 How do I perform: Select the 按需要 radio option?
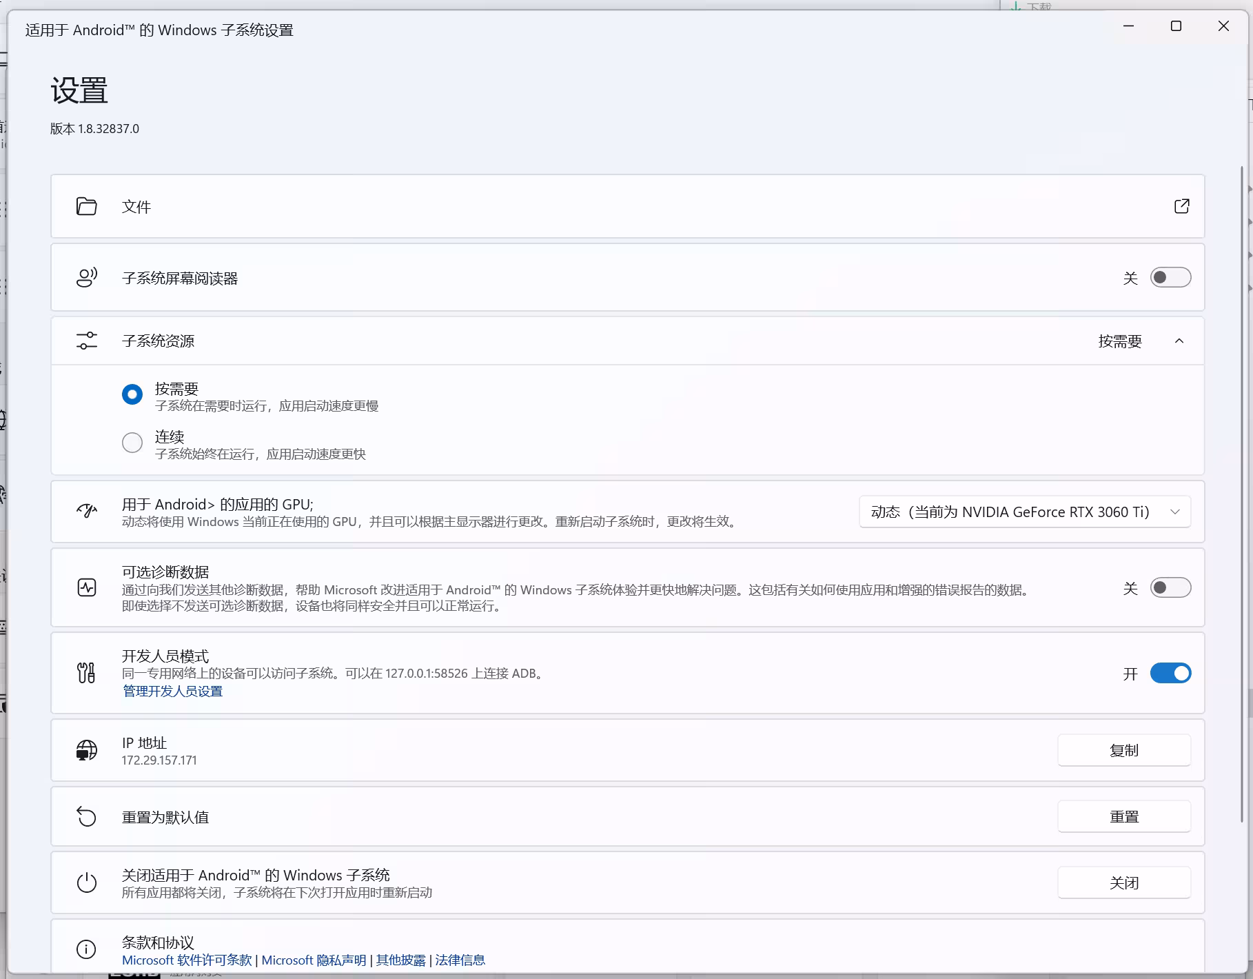[x=132, y=394]
